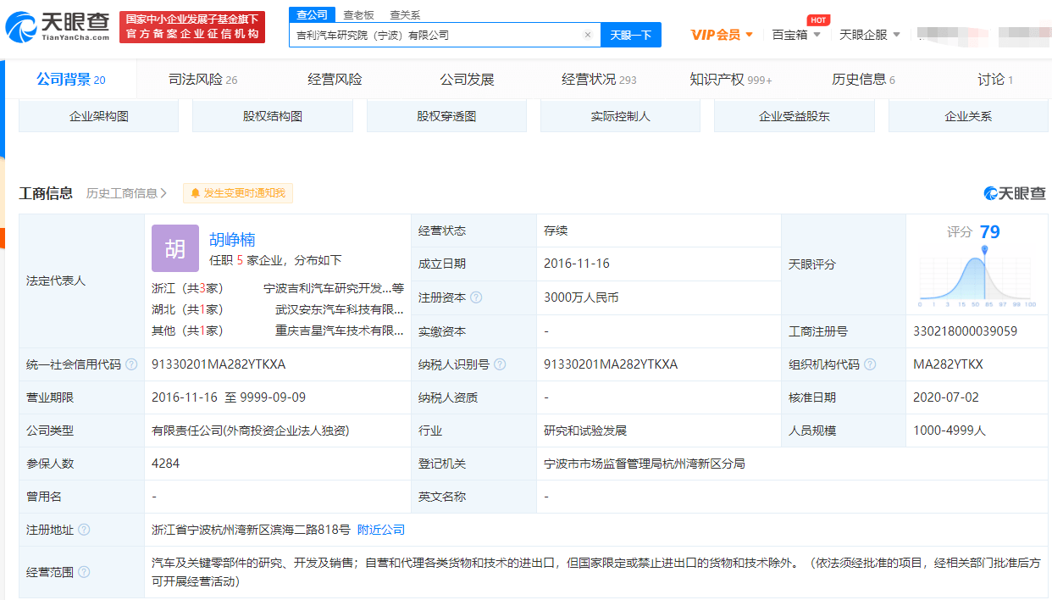Switch to 公司背景 tab
Image resolution: width=1052 pixels, height=600 pixels.
71,80
